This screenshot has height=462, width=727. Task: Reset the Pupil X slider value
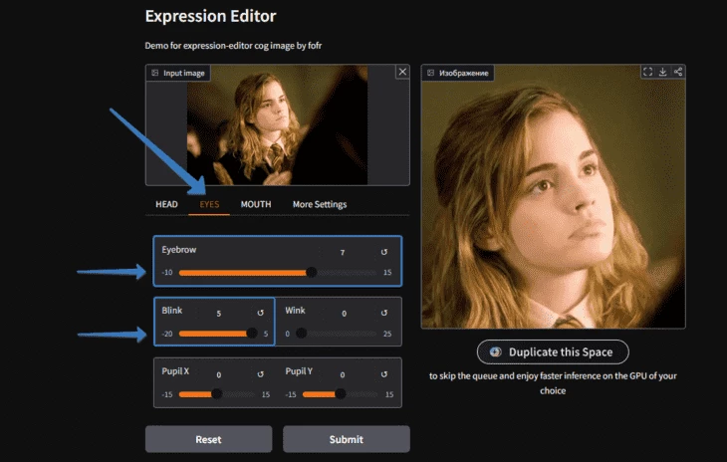[261, 374]
